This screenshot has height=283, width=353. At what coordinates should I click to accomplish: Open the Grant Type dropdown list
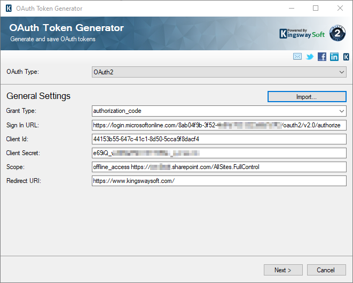click(x=219, y=111)
